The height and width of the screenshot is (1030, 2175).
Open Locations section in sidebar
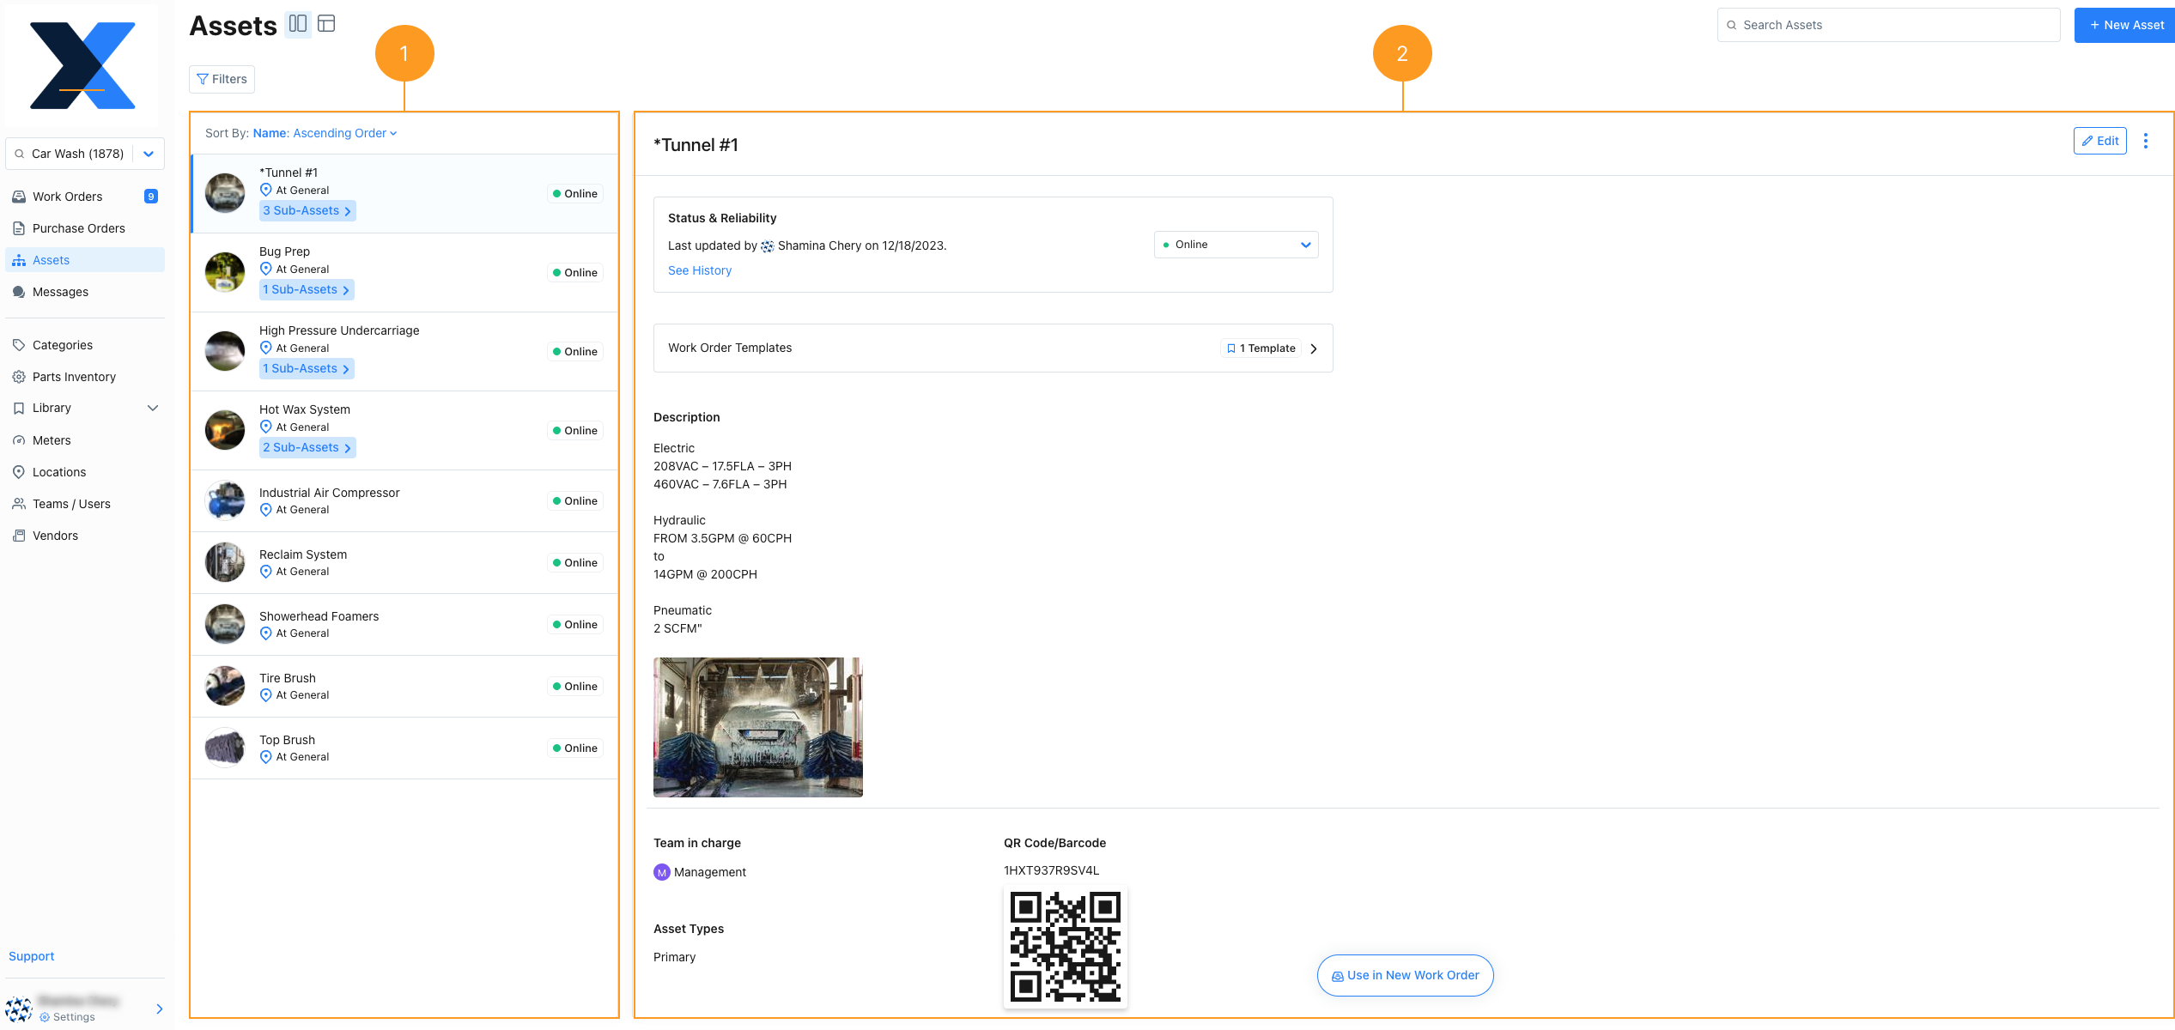(x=57, y=471)
